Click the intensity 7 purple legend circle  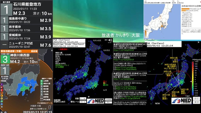point(2,84)
